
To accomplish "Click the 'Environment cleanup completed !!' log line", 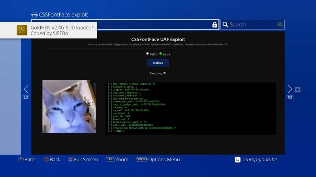I will (132, 84).
